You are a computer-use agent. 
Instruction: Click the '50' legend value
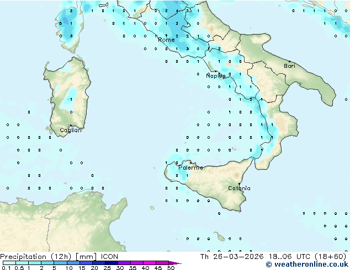tap(171, 268)
